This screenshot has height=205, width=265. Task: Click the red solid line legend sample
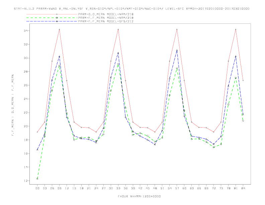coord(52,14)
